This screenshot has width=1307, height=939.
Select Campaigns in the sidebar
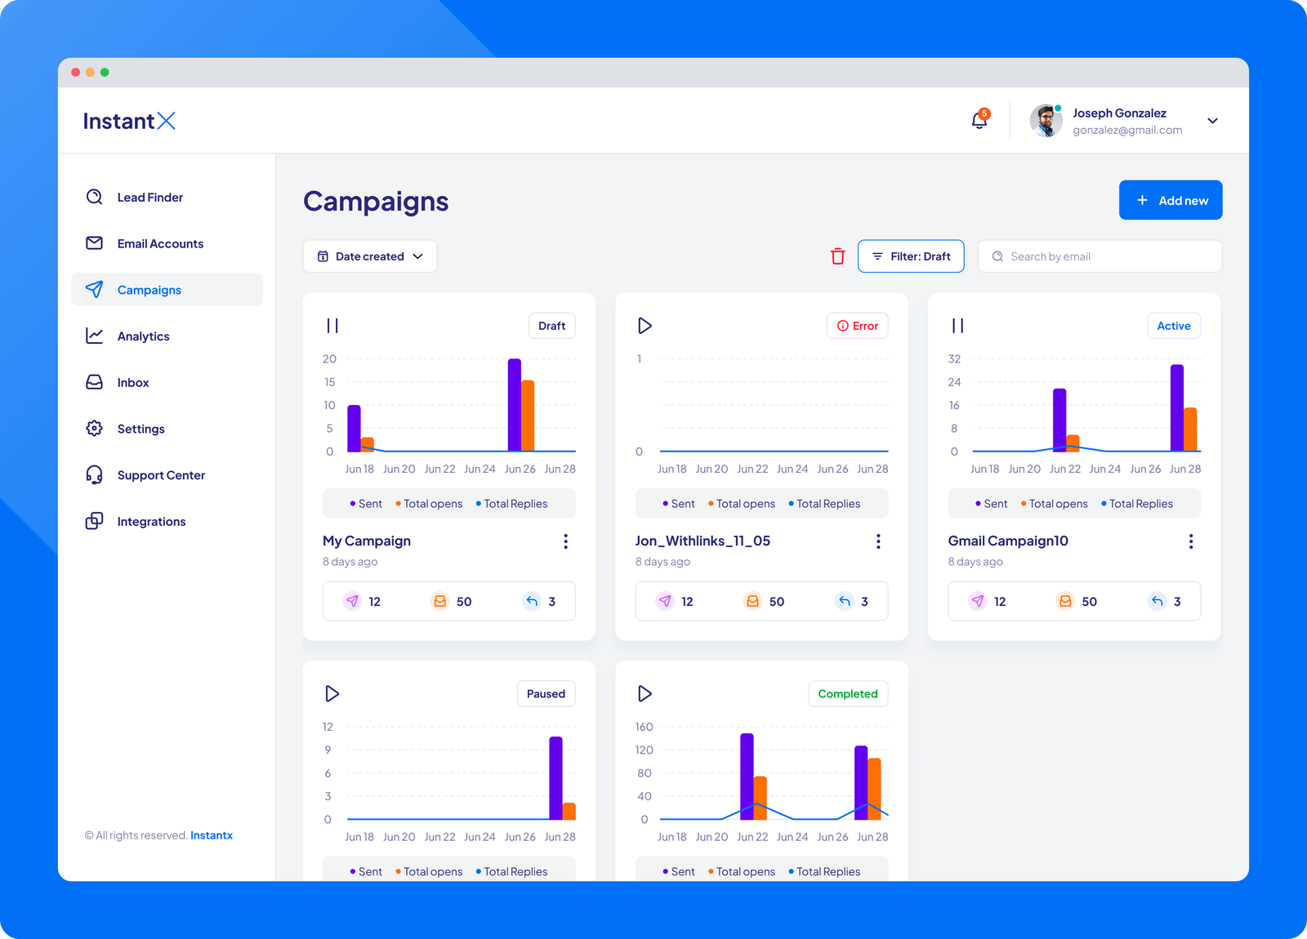(149, 289)
